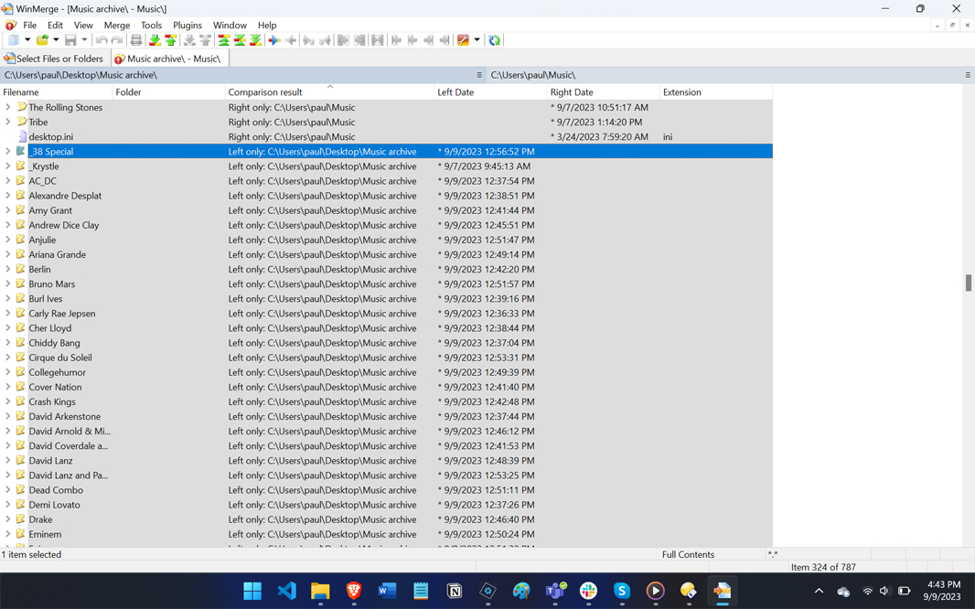
Task: Select the Eminem folder row
Action: click(386, 534)
